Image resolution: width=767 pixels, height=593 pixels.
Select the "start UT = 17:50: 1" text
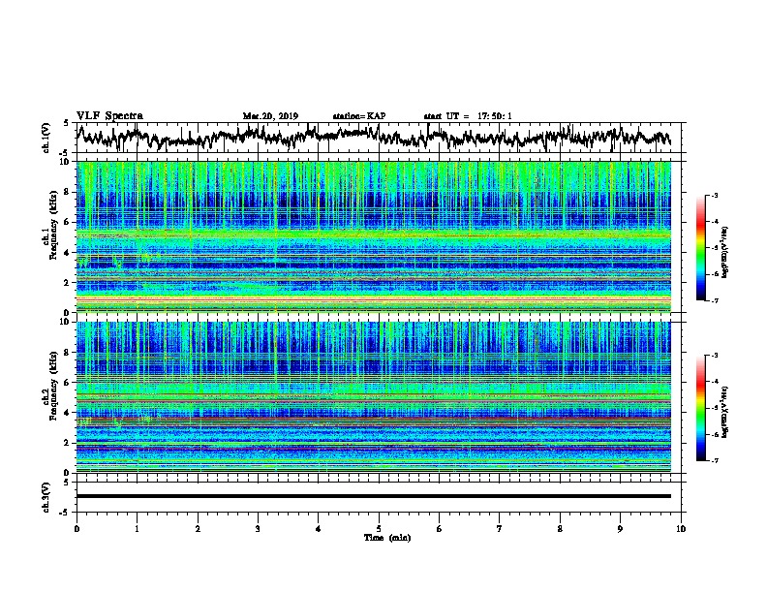468,116
